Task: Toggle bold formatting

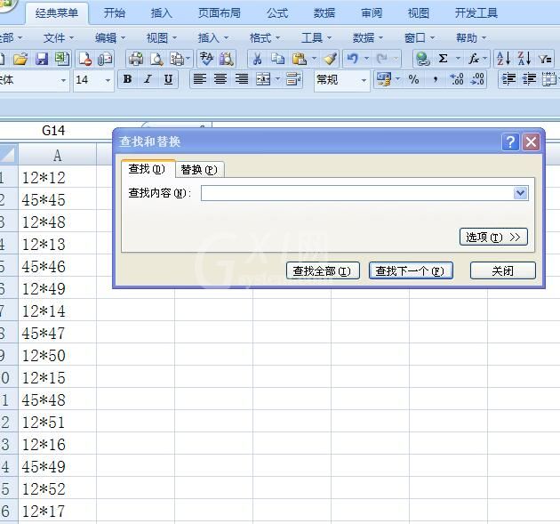Action: 127,79
